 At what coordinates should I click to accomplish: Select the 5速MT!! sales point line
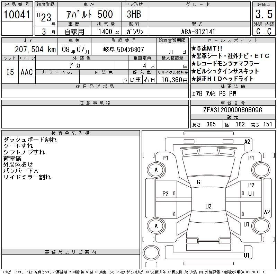(x=208, y=48)
